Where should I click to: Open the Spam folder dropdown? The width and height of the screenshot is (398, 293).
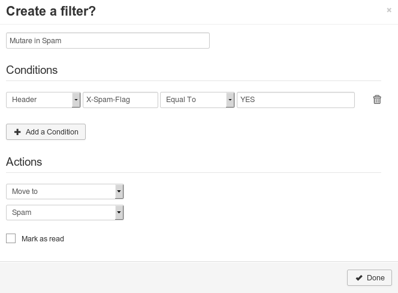[x=60, y=213]
